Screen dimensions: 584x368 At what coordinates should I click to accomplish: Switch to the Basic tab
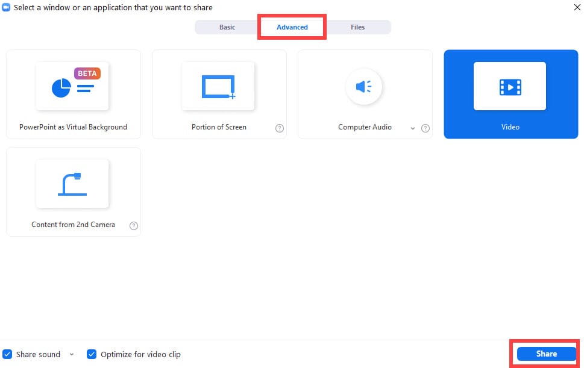click(x=227, y=27)
